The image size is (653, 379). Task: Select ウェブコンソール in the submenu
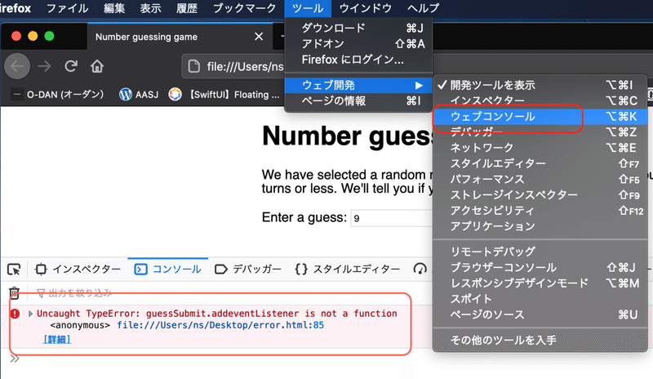pos(540,116)
